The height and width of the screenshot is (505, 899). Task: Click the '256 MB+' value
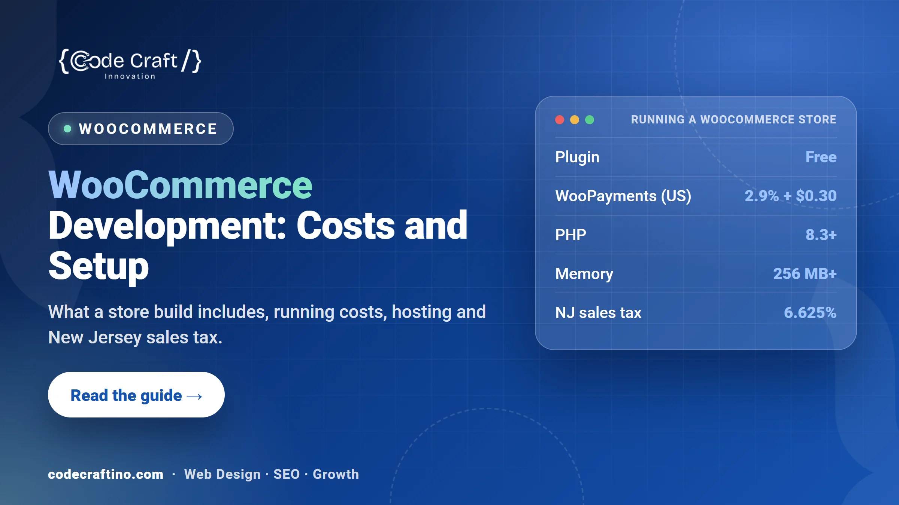805,274
